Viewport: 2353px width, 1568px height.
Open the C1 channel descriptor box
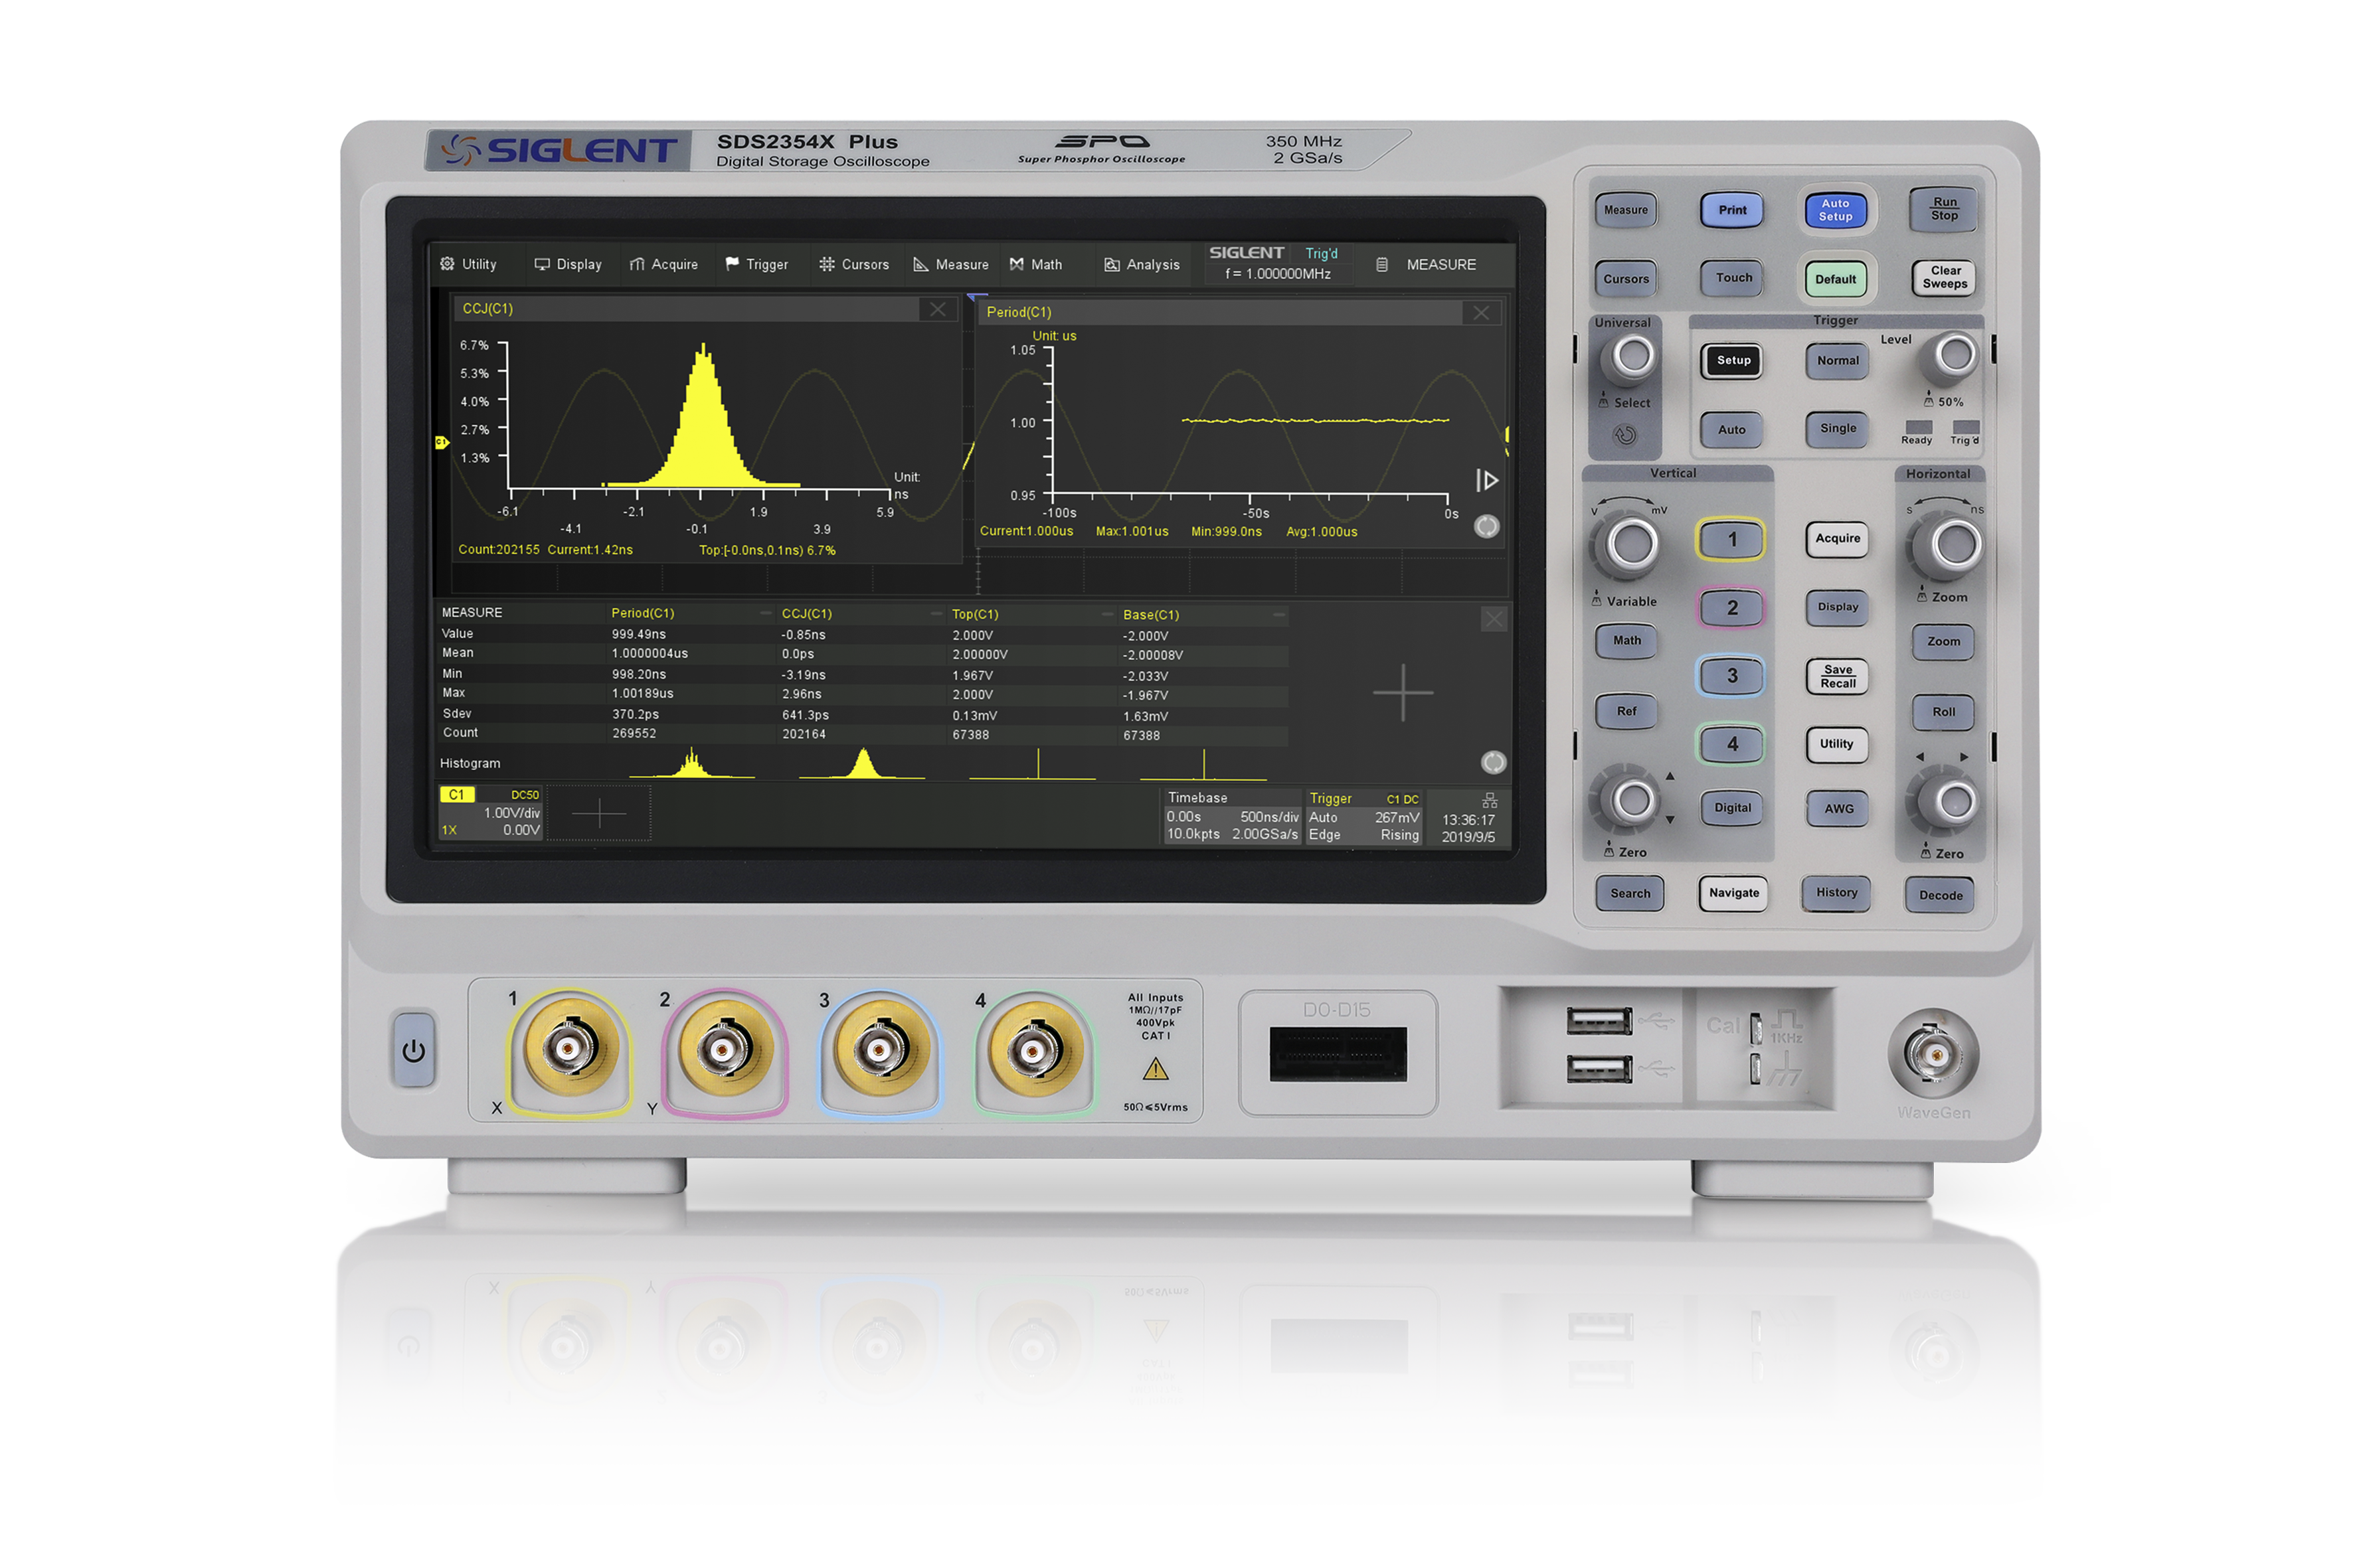(x=490, y=813)
